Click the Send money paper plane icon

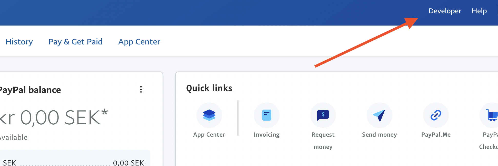(379, 115)
